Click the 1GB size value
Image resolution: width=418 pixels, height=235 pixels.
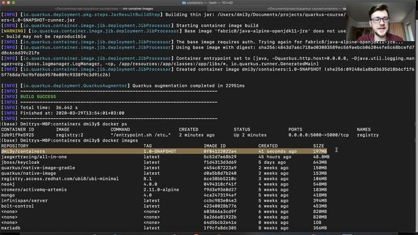coord(317,223)
